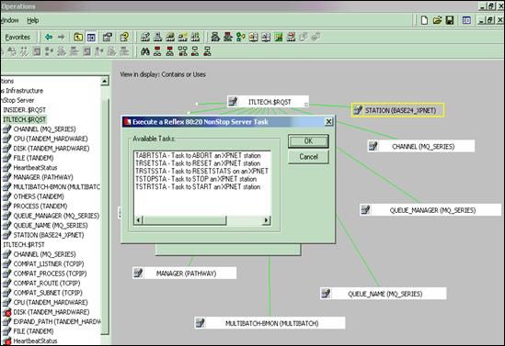Click the ITLTECH.$RQST node in the diagram

pos(268,102)
